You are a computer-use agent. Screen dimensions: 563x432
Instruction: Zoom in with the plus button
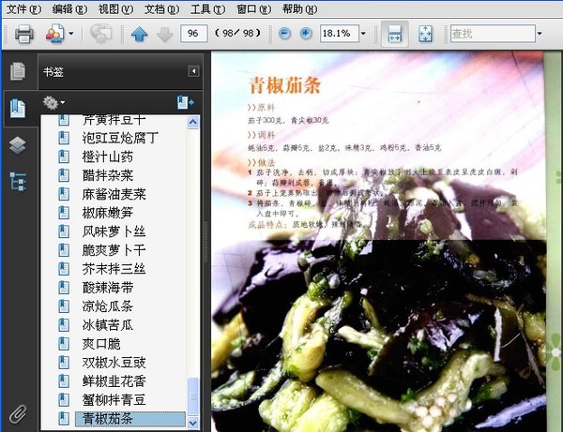[x=306, y=34]
